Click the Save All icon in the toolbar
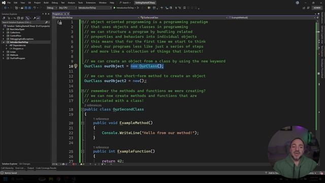Screen dimensions: 325x183 coord(29,8)
